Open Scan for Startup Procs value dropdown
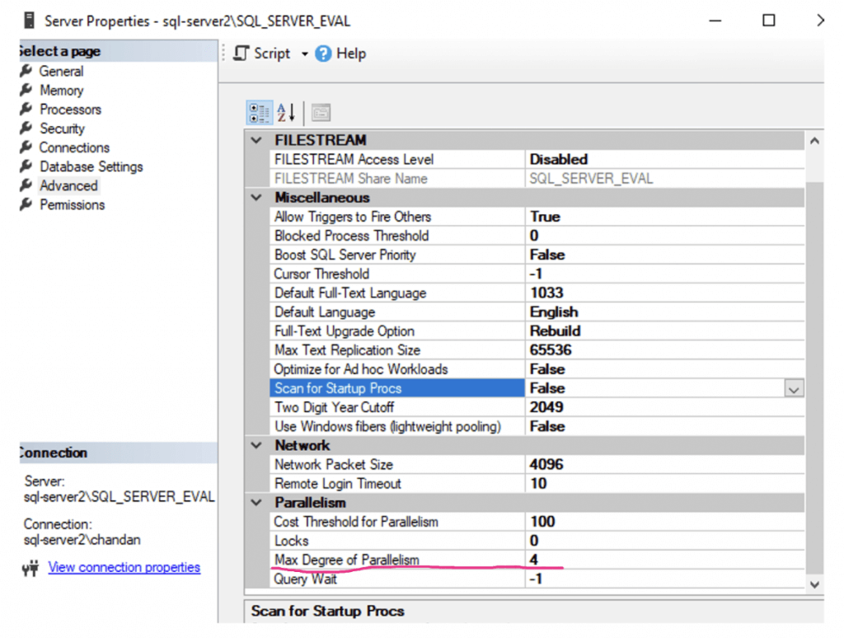Image resolution: width=844 pixels, height=638 pixels. [x=794, y=389]
